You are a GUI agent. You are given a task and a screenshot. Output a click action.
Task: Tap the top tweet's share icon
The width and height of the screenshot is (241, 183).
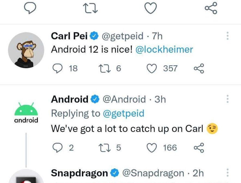211,8
